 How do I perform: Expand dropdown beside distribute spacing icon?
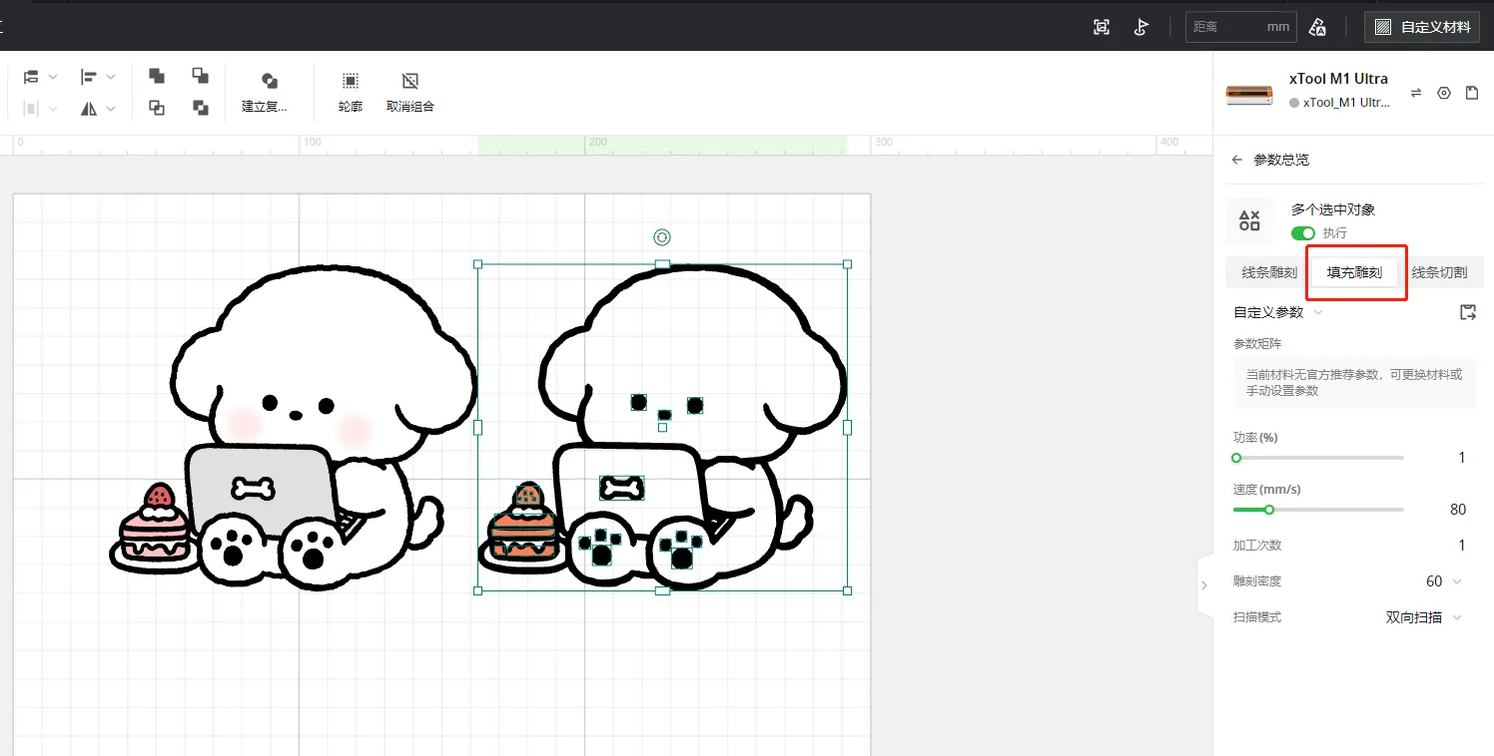[x=53, y=109]
